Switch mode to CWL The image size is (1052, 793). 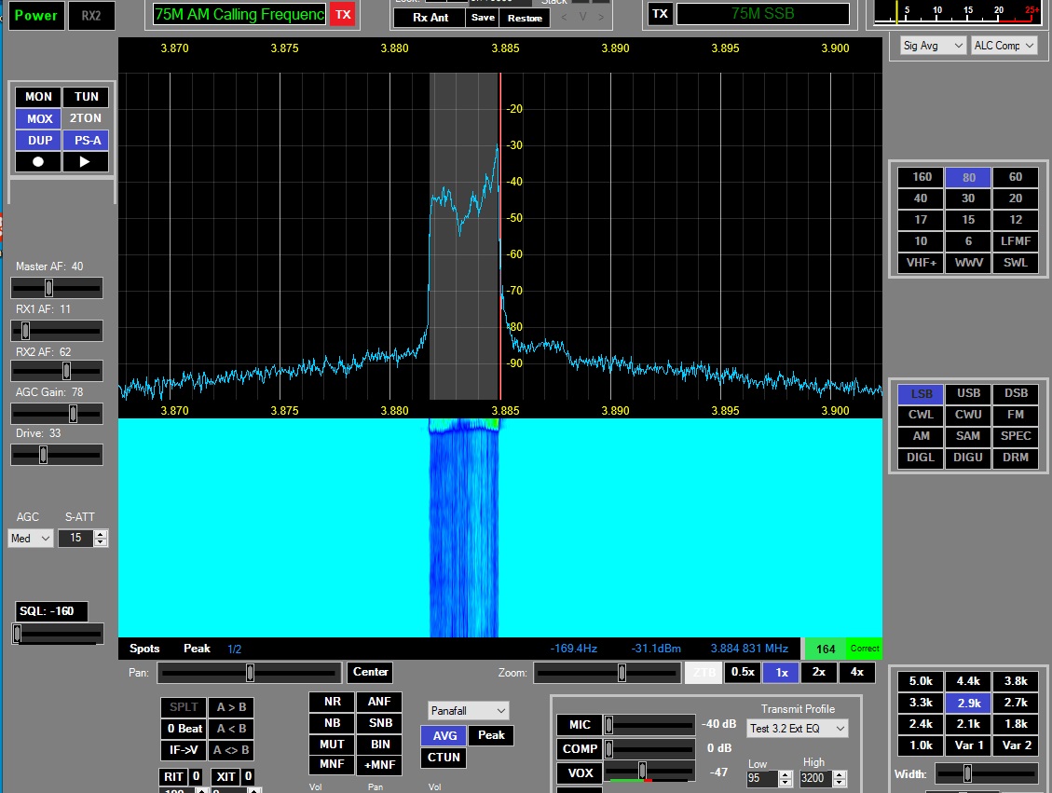tap(922, 415)
